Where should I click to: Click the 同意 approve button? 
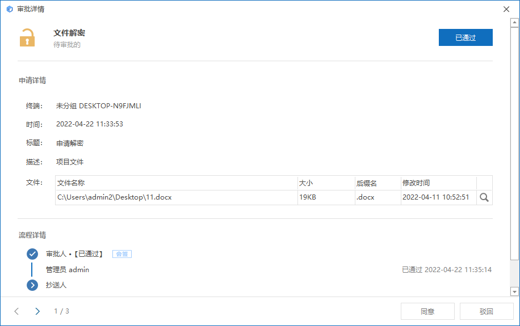(427, 311)
